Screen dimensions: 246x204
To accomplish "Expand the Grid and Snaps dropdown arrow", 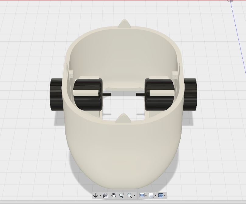I will coord(155,195).
